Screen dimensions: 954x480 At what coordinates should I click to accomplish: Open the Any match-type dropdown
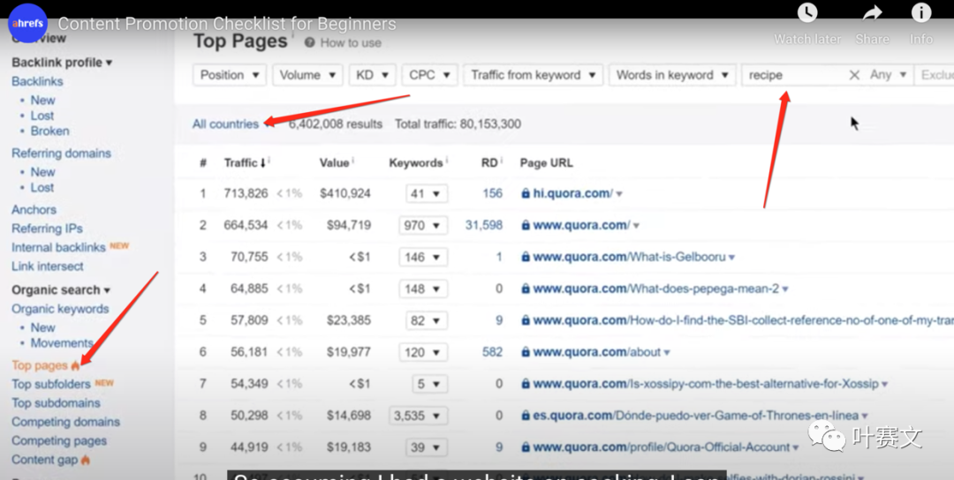pyautogui.click(x=889, y=75)
